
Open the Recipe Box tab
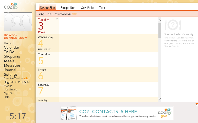point(68,8)
